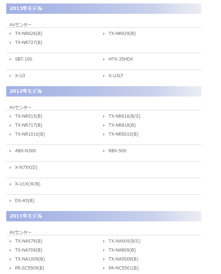Select the TX-NR5010(B) model link

click(123, 134)
